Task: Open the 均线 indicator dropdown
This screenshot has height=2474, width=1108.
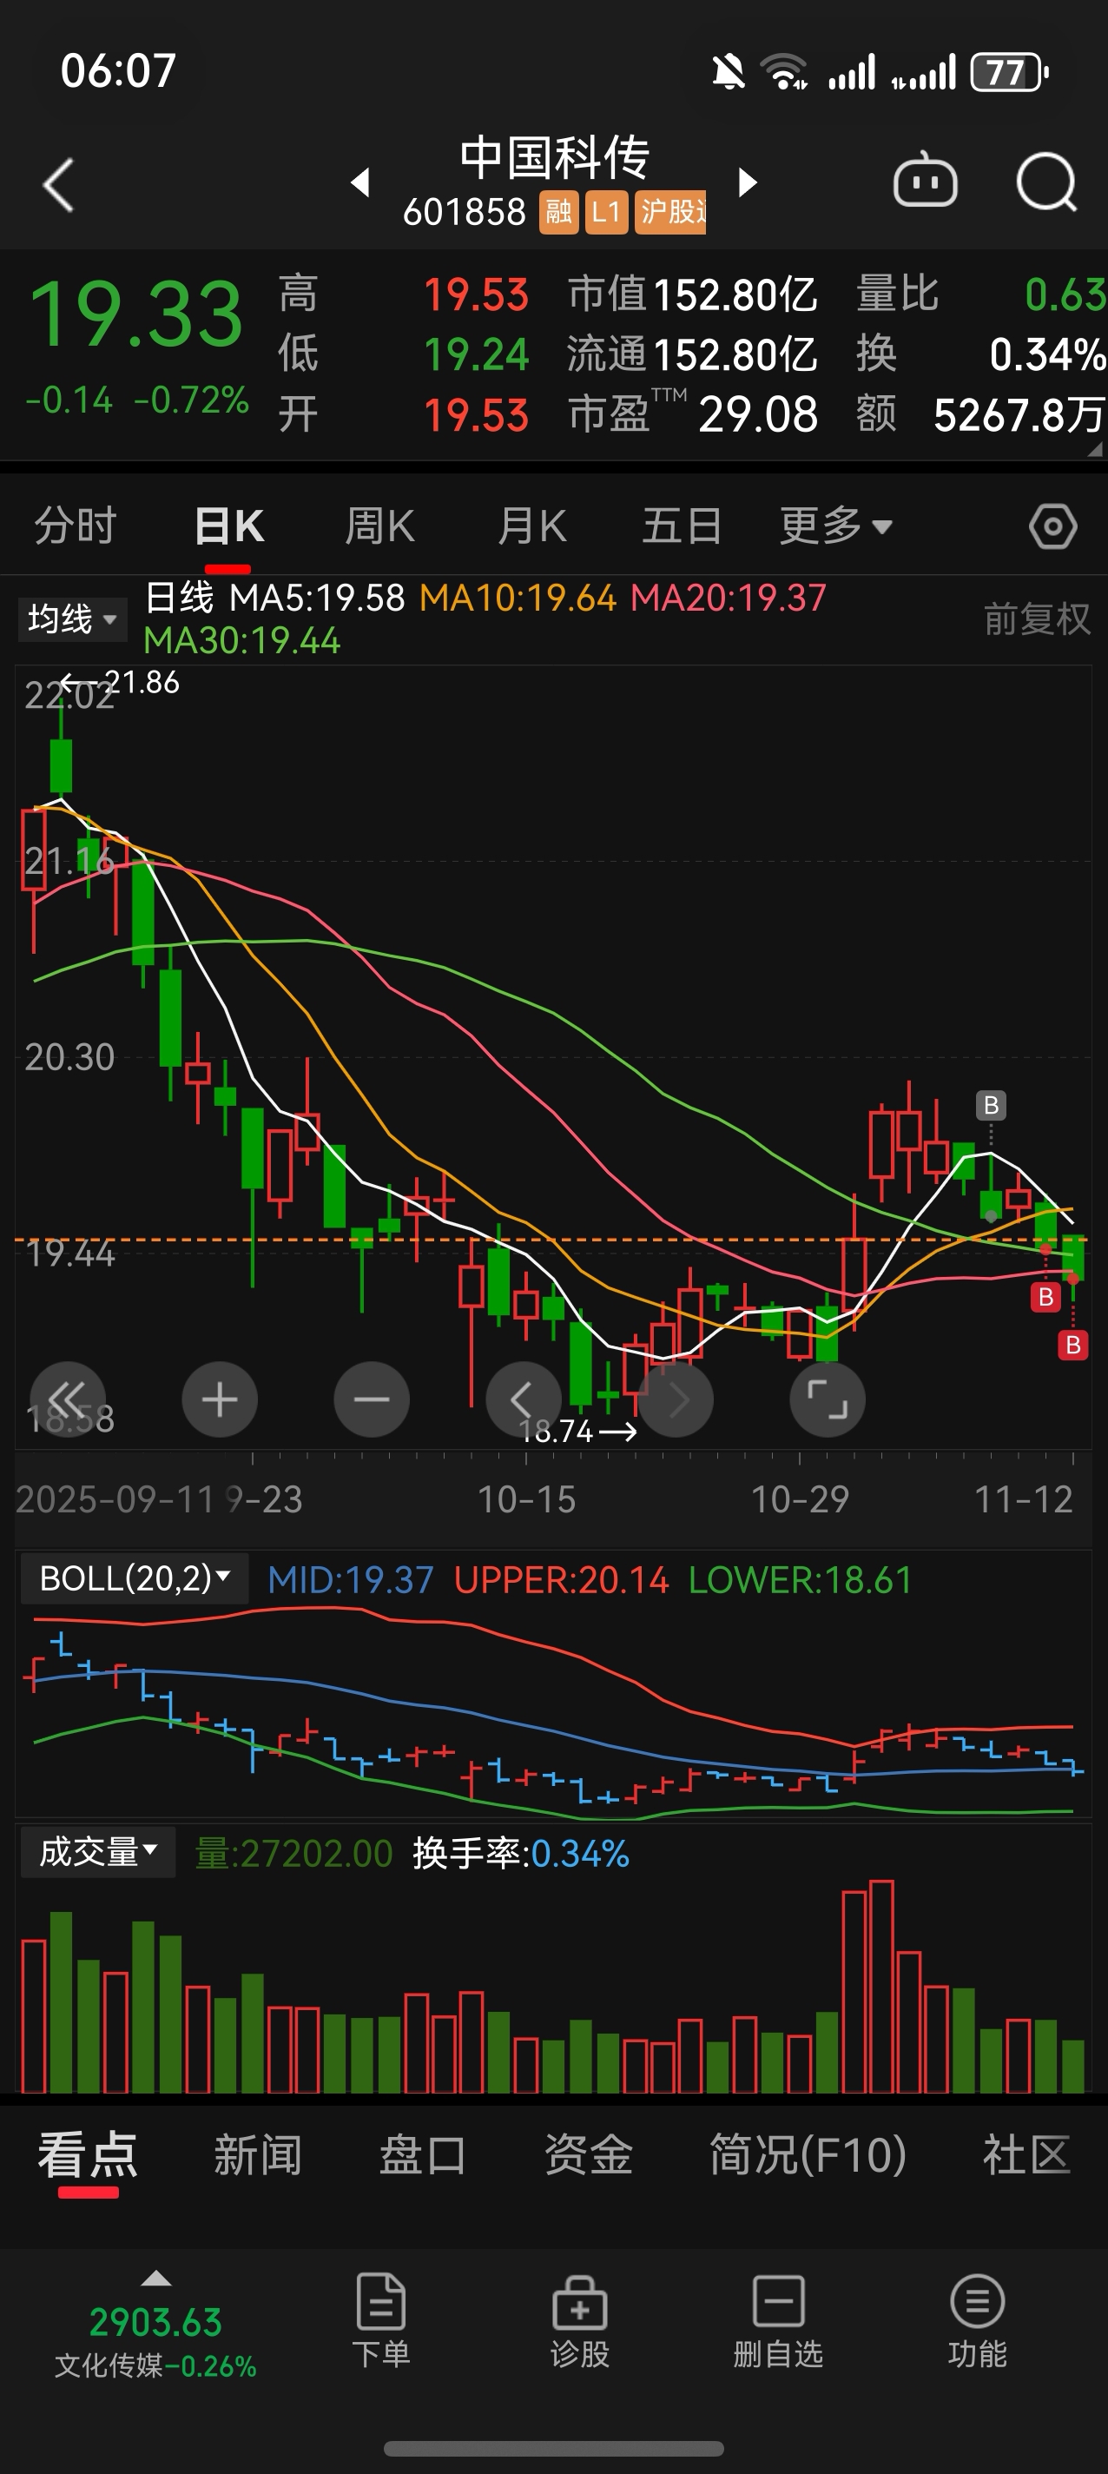Action: tap(72, 619)
